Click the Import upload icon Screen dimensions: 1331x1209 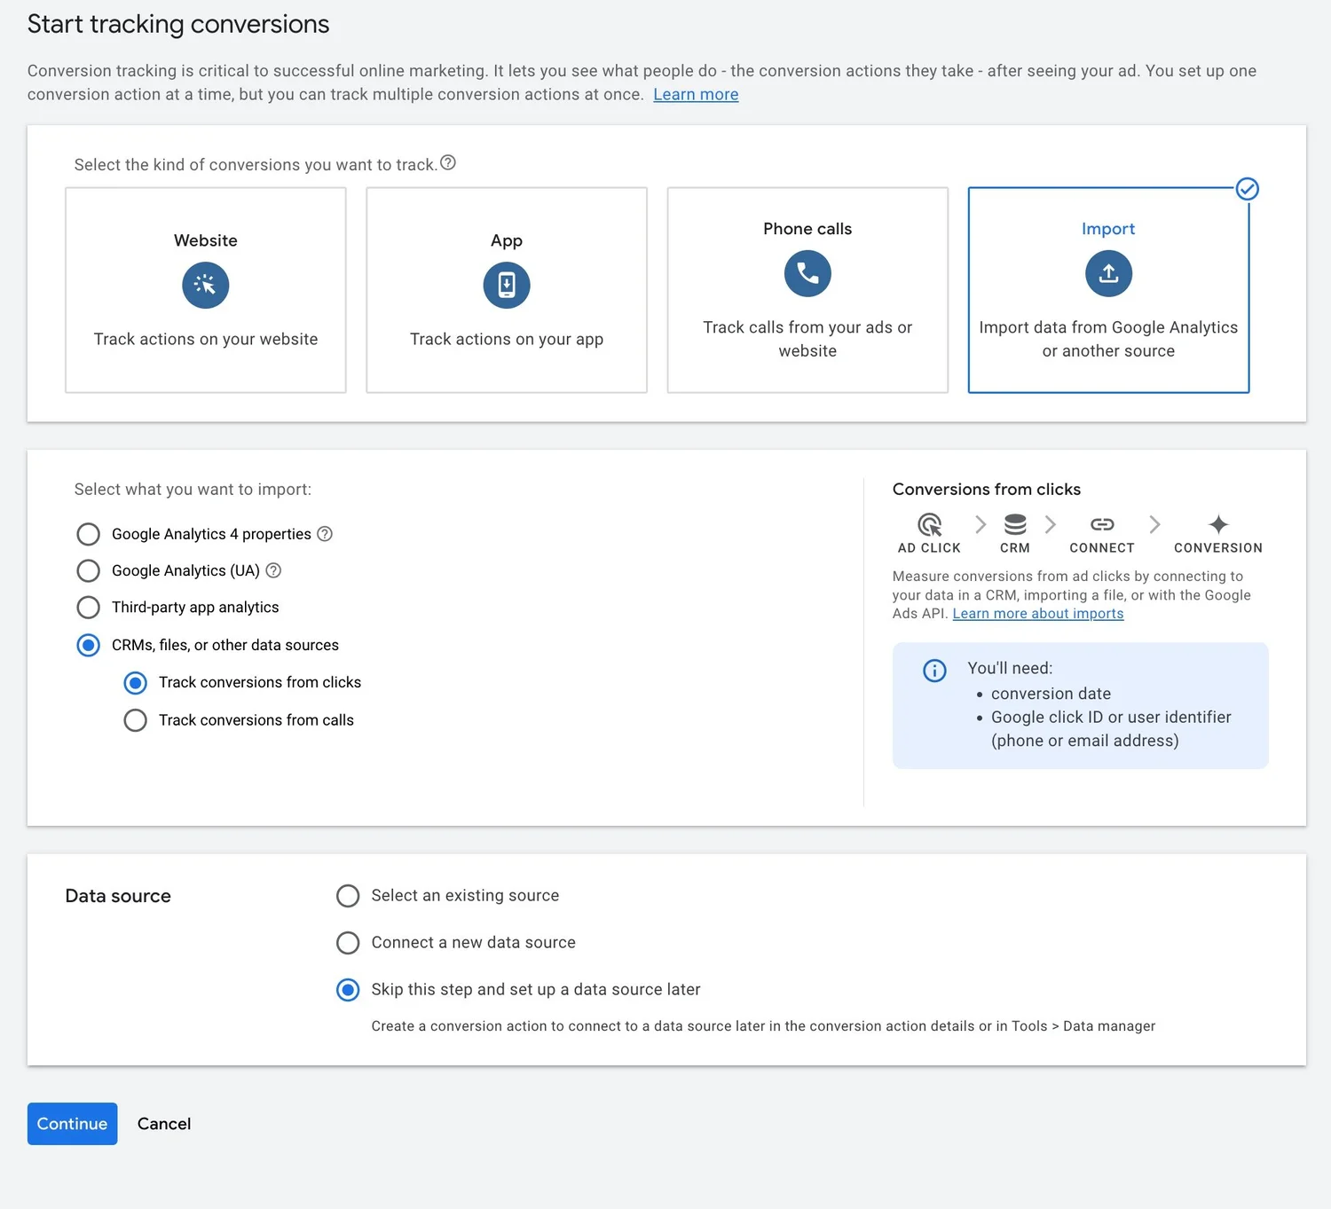(1107, 273)
